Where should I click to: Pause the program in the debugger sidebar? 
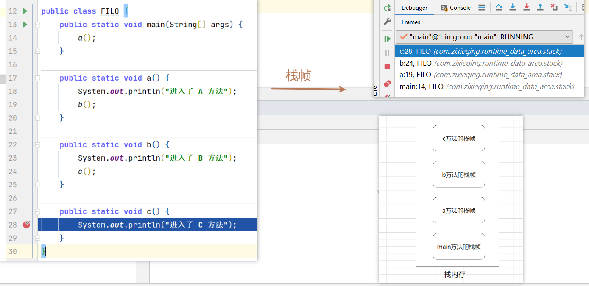click(x=387, y=53)
